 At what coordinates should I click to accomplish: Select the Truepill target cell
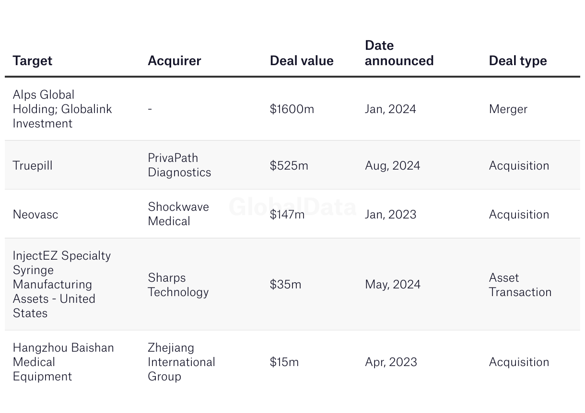click(x=33, y=166)
